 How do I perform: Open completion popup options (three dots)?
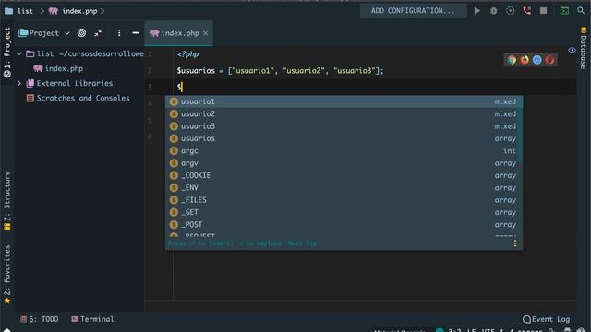(x=515, y=243)
